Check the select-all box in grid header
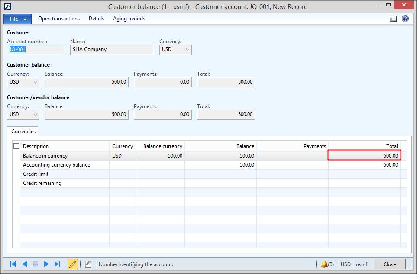Screen dimensions: 417x274 coord(16,146)
